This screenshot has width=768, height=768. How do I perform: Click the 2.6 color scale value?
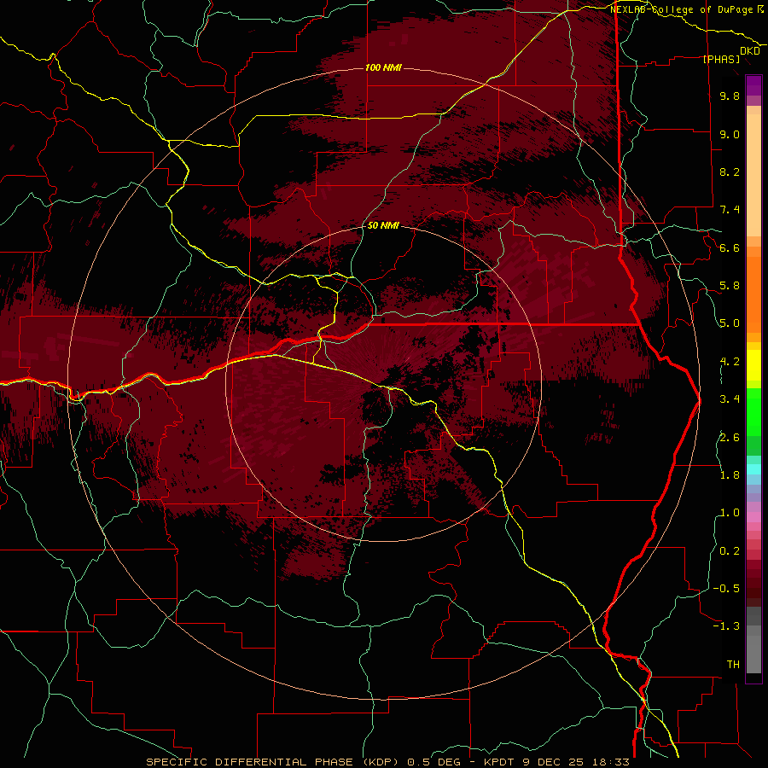(x=730, y=437)
